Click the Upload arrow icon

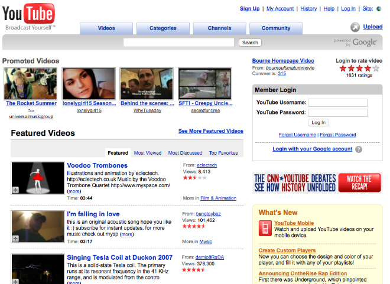[x=355, y=27]
